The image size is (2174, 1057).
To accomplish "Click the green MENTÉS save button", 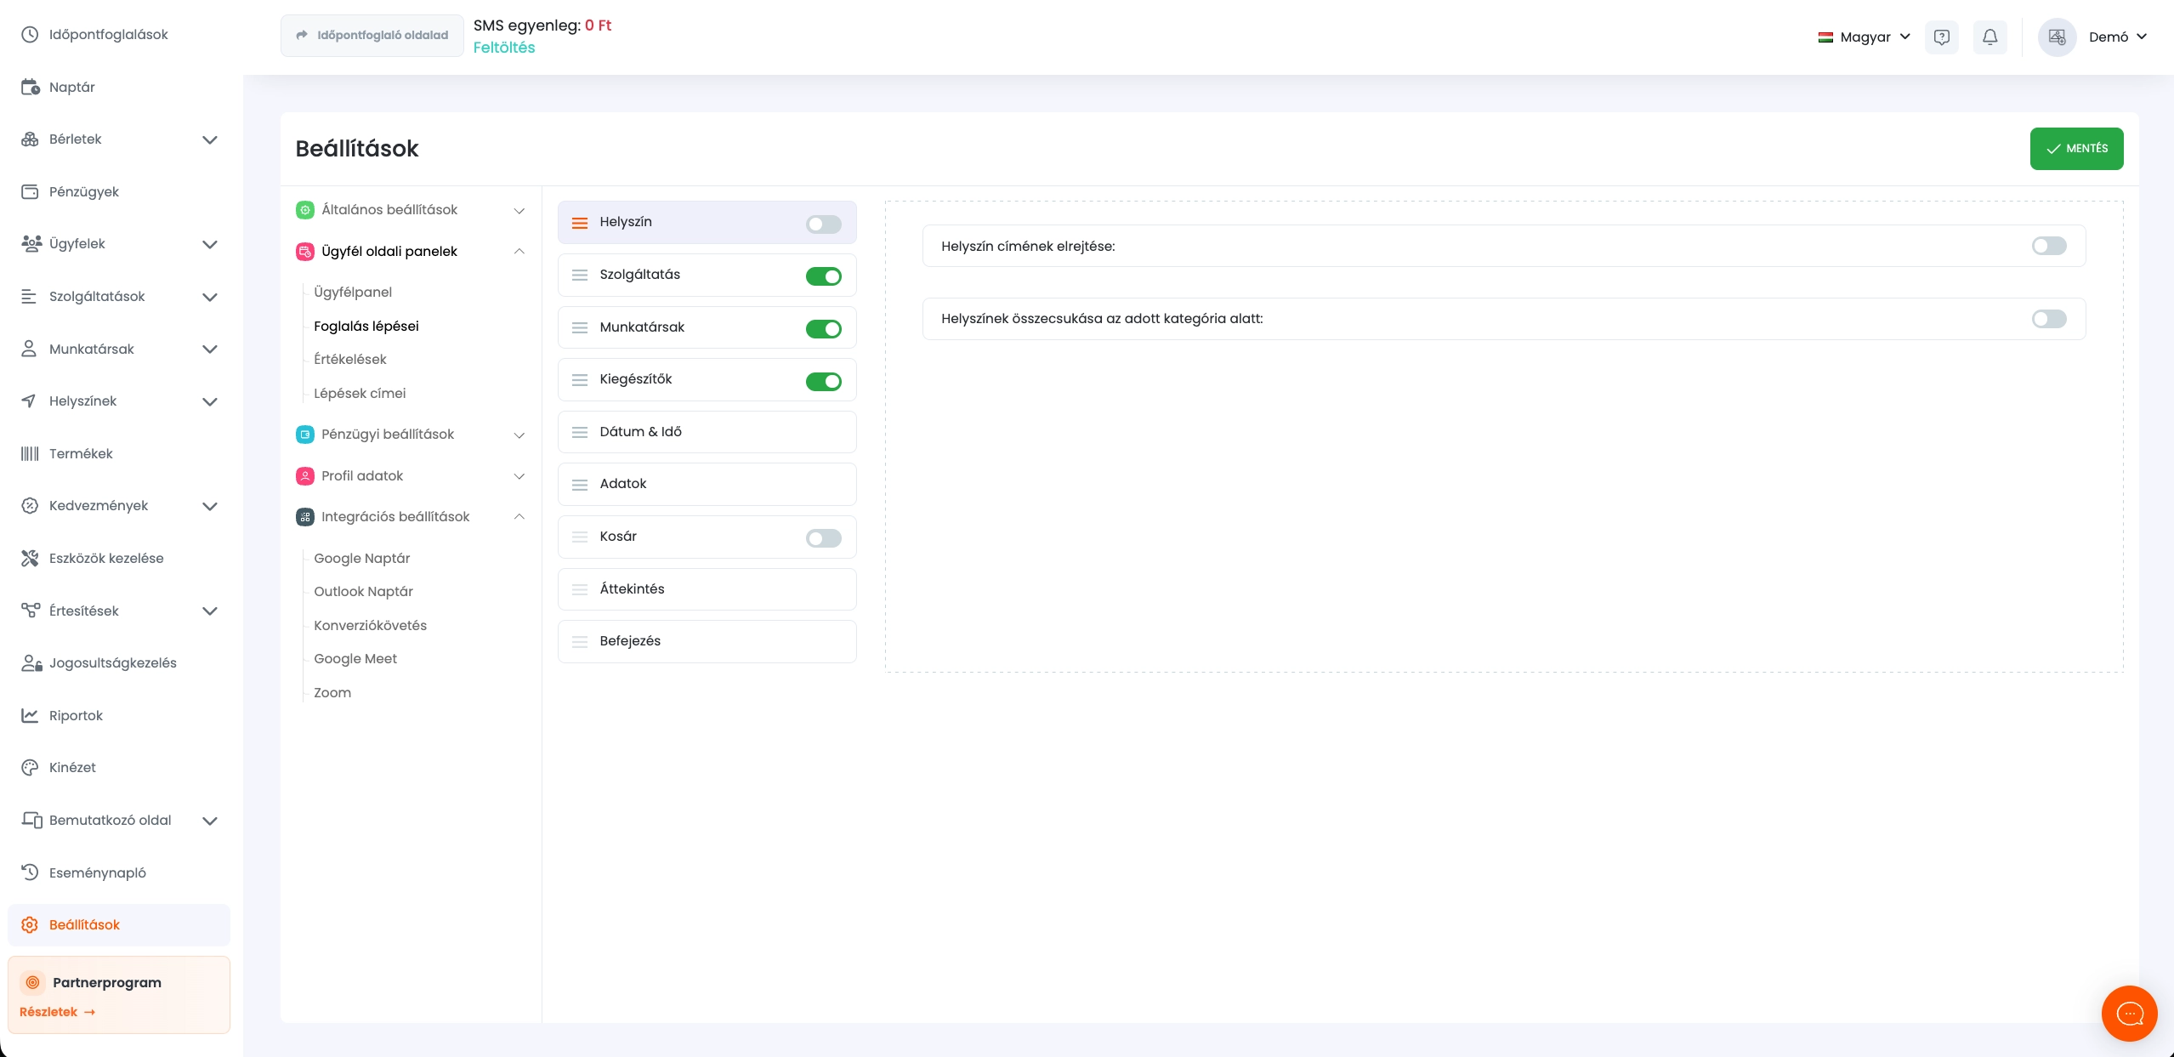I will 2075,149.
